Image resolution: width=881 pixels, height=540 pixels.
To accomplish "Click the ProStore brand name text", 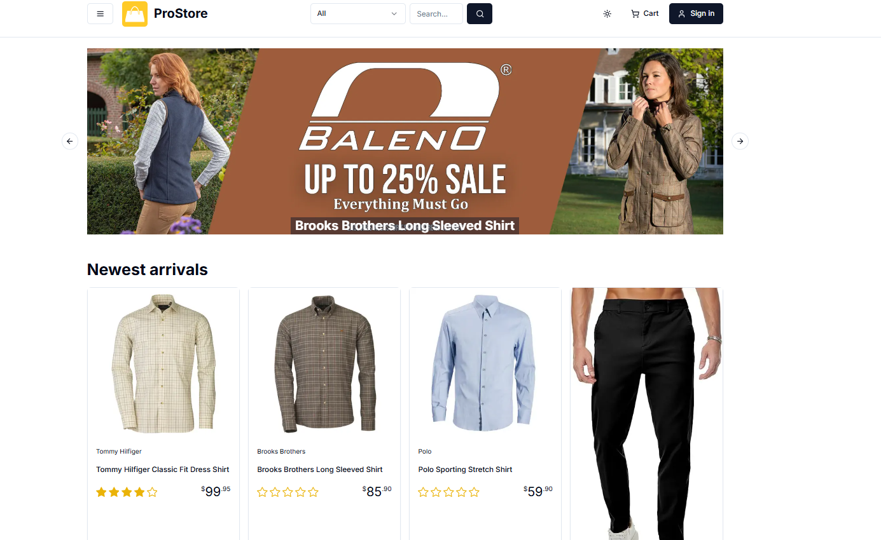I will coord(181,13).
